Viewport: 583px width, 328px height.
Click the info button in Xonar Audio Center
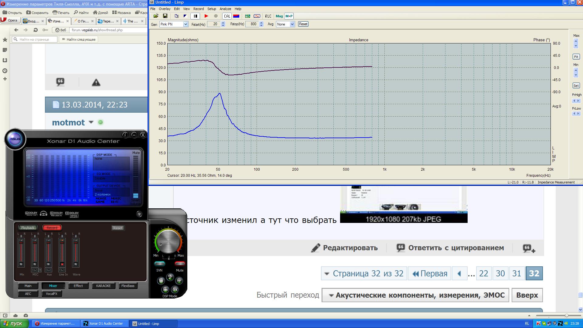125,135
